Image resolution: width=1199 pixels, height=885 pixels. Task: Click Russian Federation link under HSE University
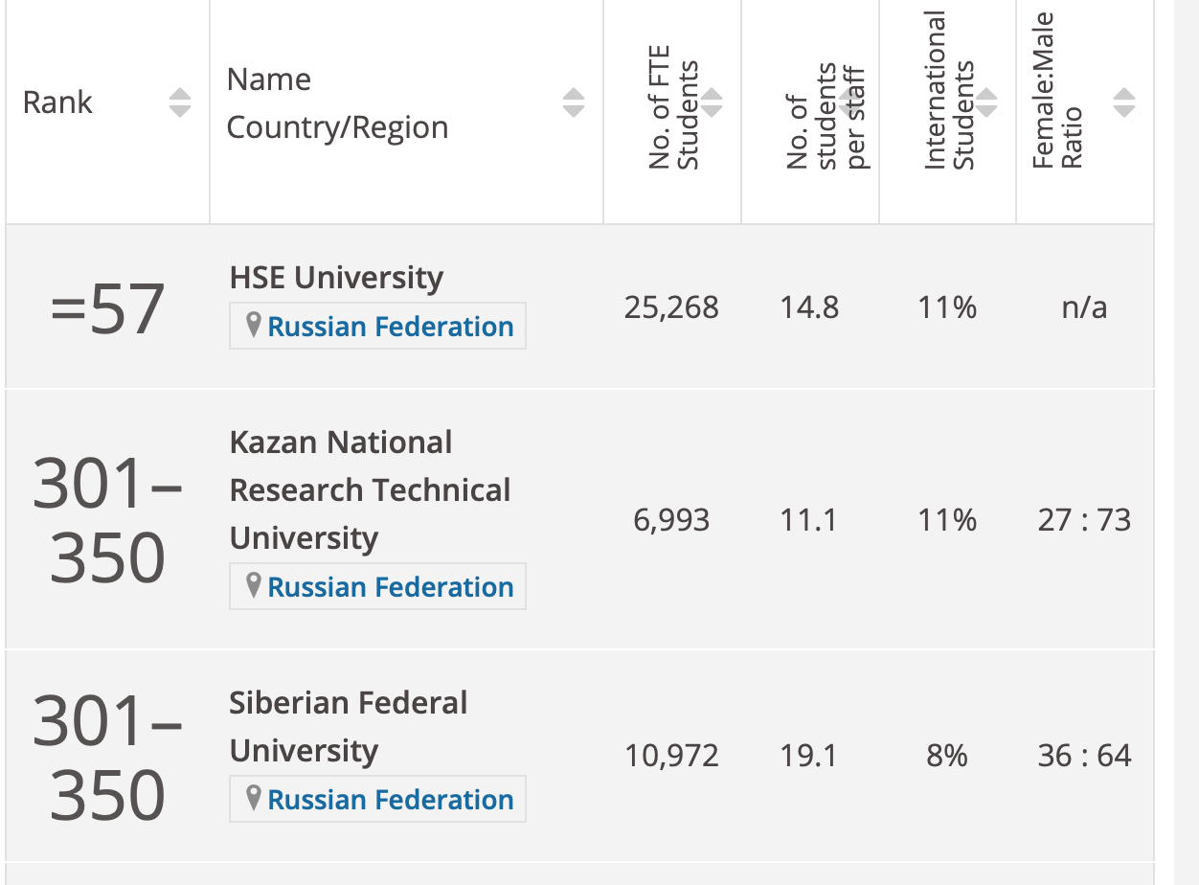click(x=390, y=327)
